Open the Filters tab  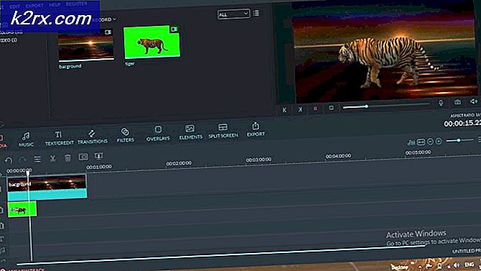click(125, 135)
